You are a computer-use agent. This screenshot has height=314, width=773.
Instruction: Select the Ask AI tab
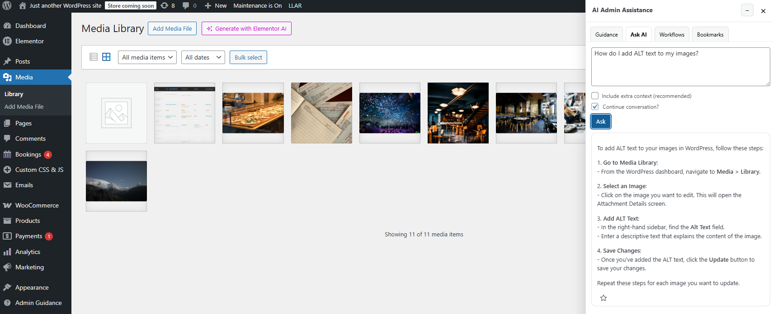pos(638,35)
